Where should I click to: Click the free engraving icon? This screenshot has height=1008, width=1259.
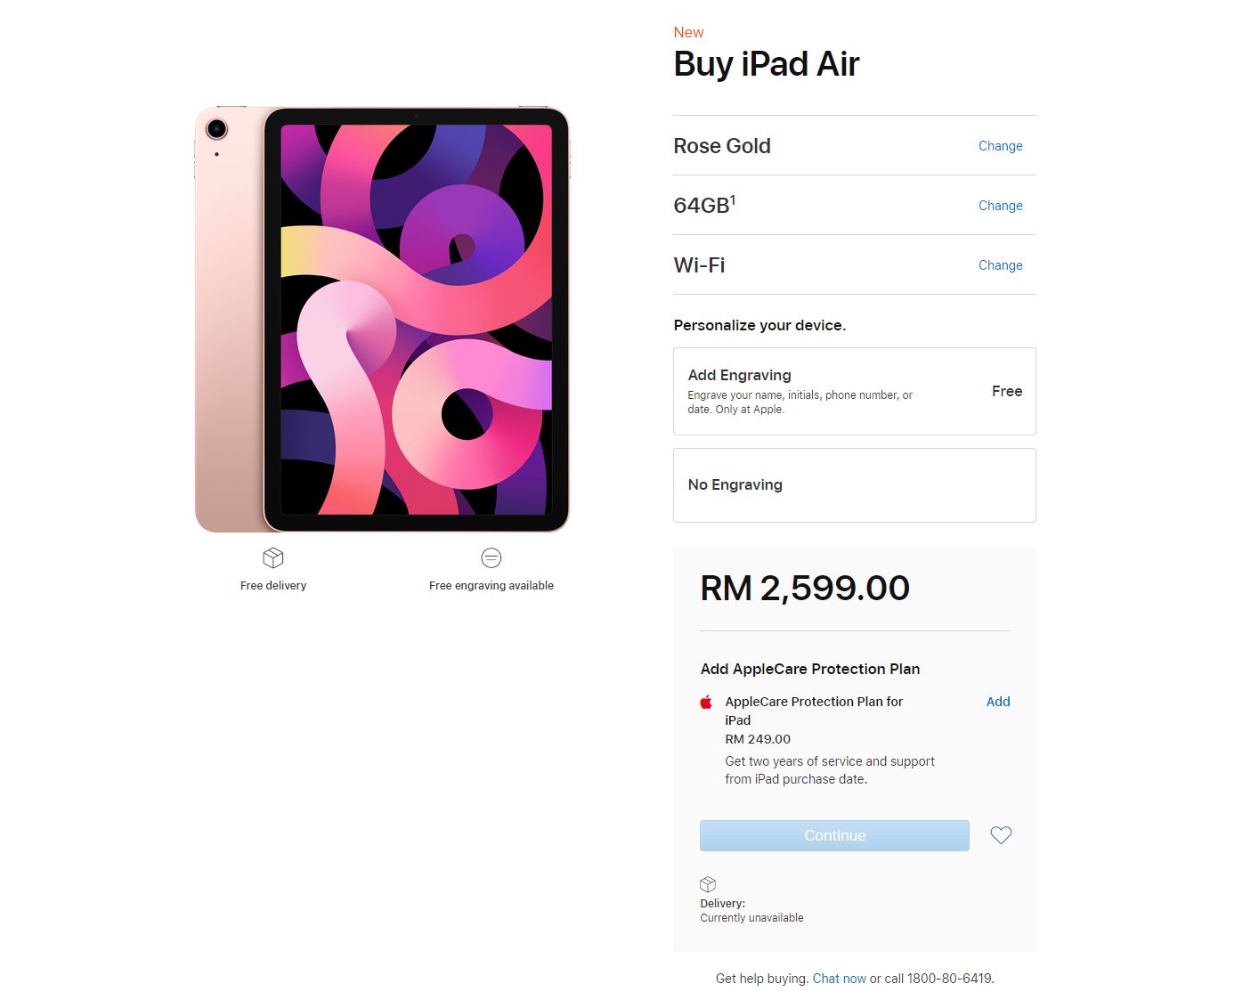[x=491, y=558]
